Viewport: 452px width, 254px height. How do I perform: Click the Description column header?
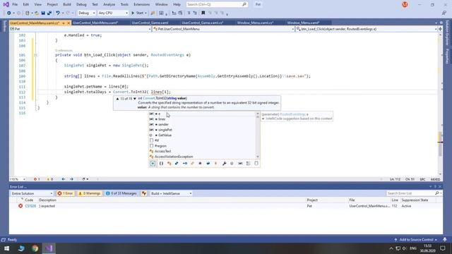47,200
